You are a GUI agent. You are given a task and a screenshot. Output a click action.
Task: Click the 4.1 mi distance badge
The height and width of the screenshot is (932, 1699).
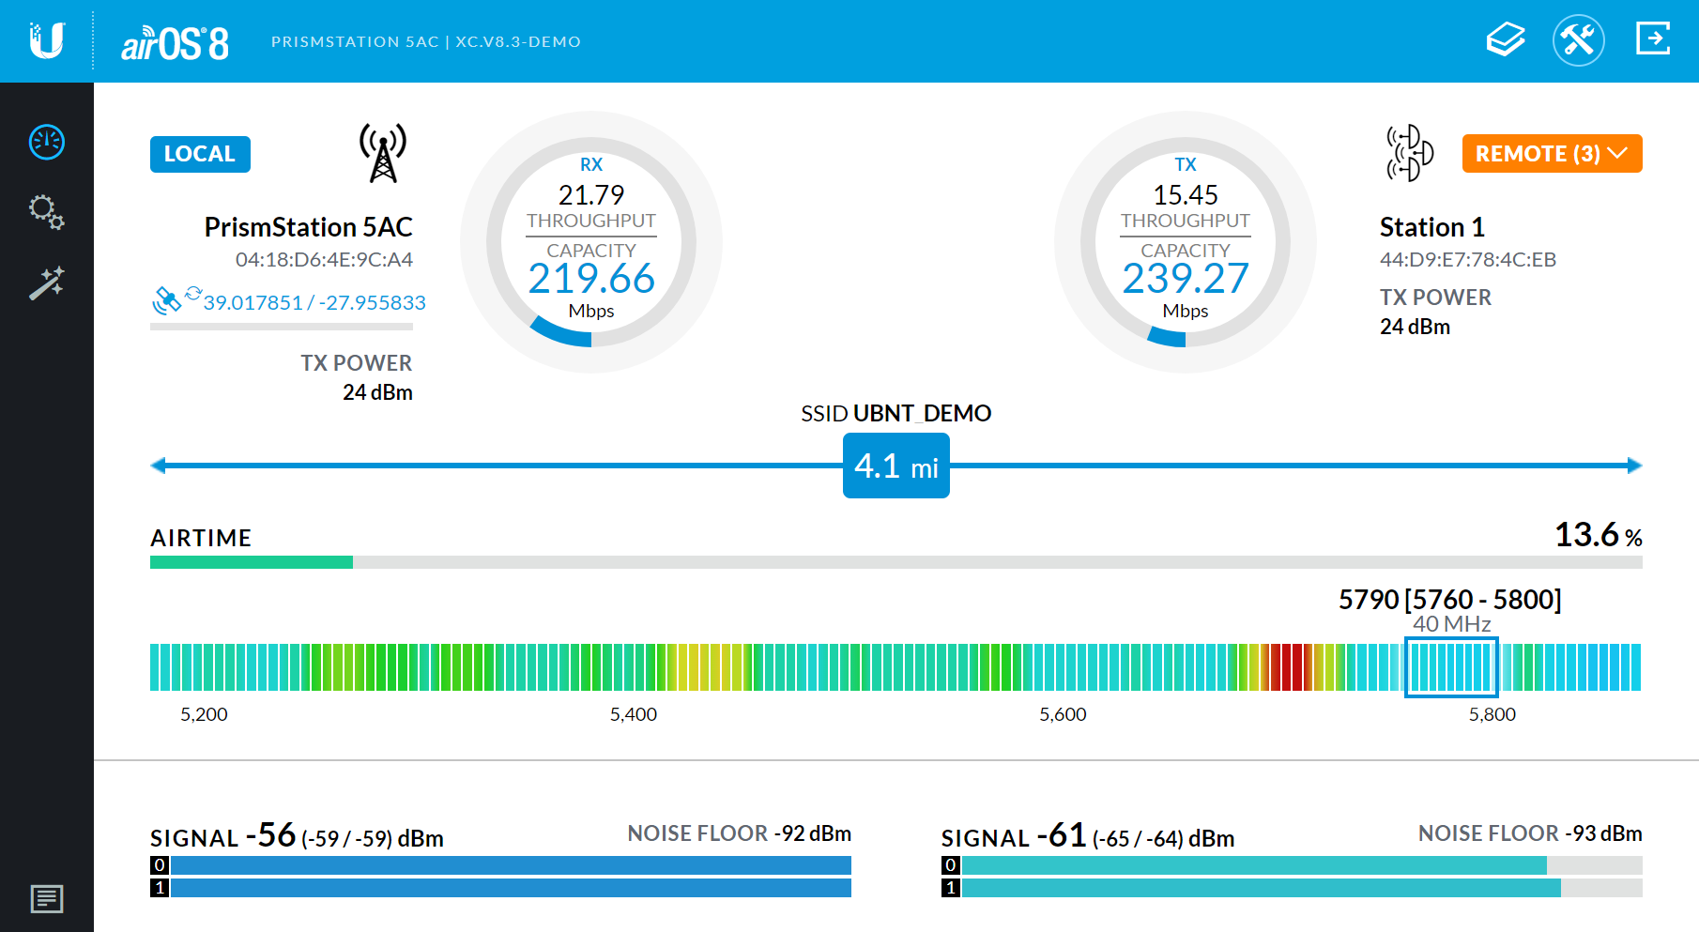896,466
